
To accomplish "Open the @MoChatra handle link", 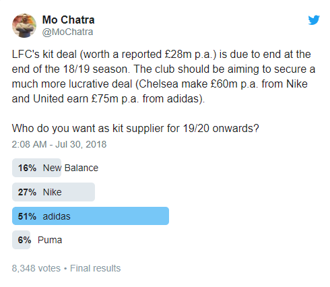I will (67, 32).
